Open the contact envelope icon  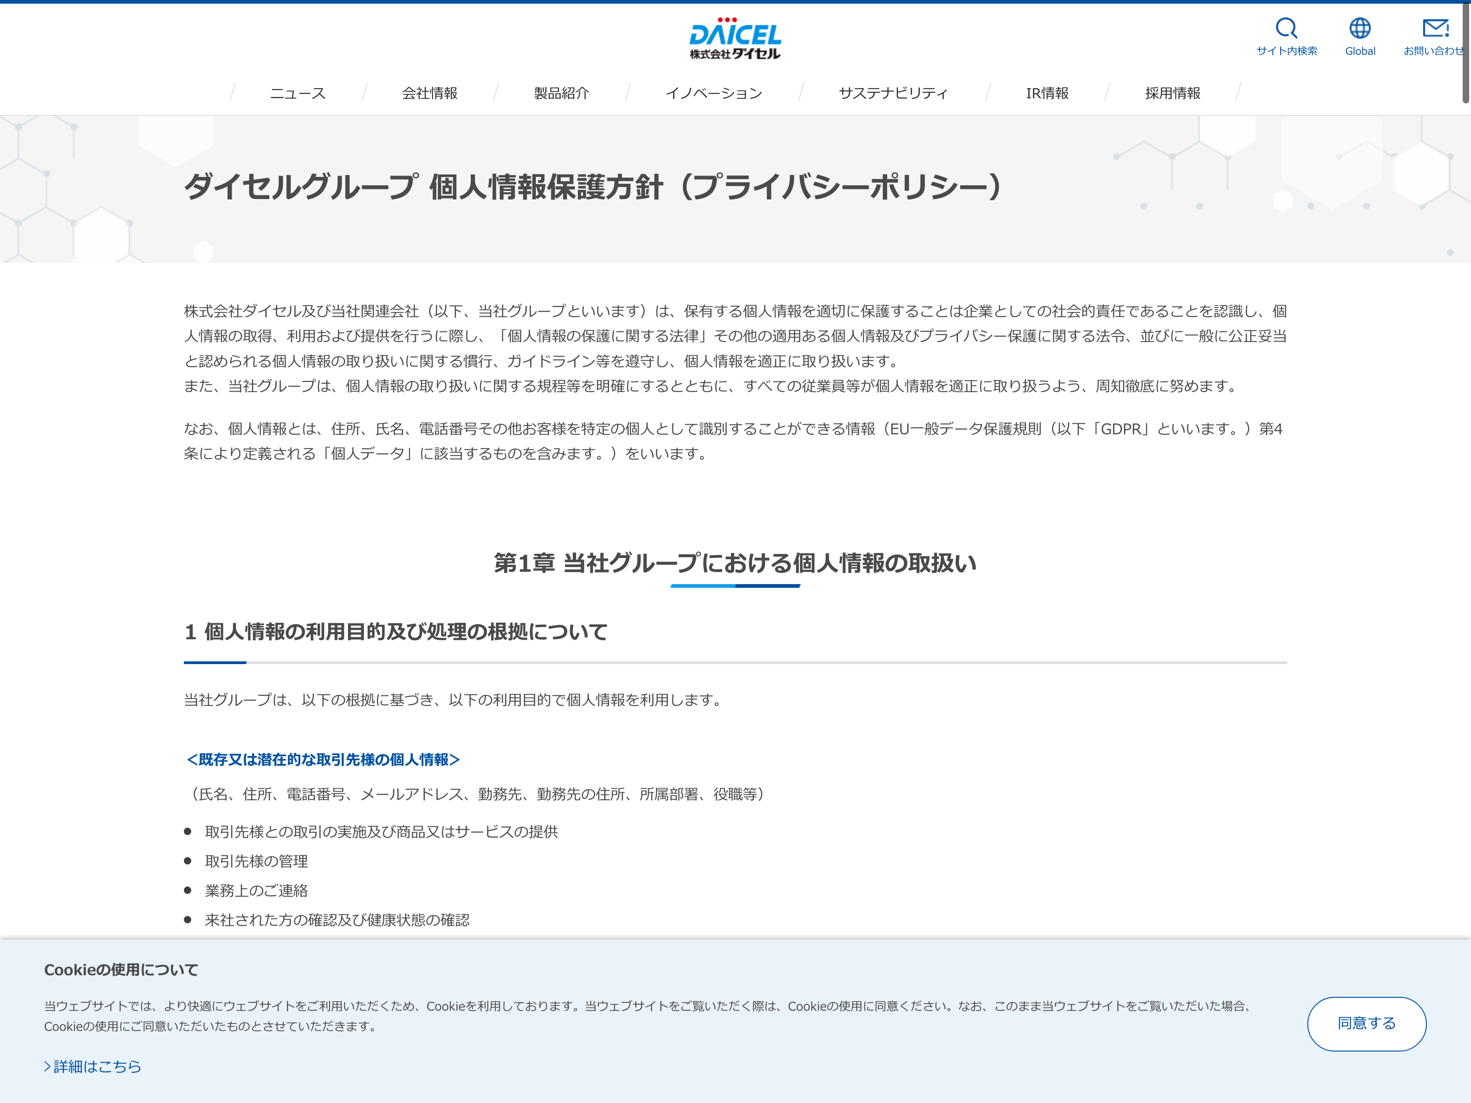1435,28
